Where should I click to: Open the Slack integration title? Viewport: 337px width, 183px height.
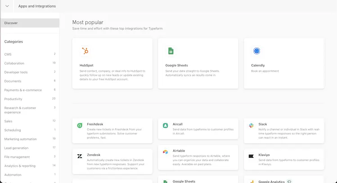[263, 124]
